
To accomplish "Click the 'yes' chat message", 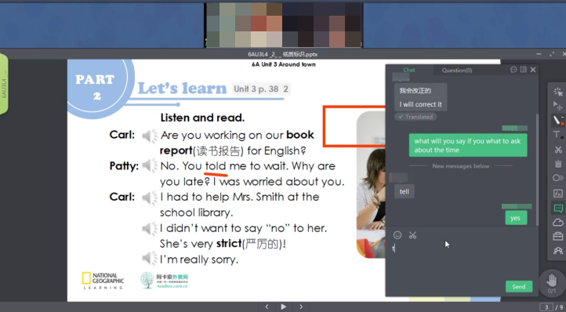I will tap(516, 218).
